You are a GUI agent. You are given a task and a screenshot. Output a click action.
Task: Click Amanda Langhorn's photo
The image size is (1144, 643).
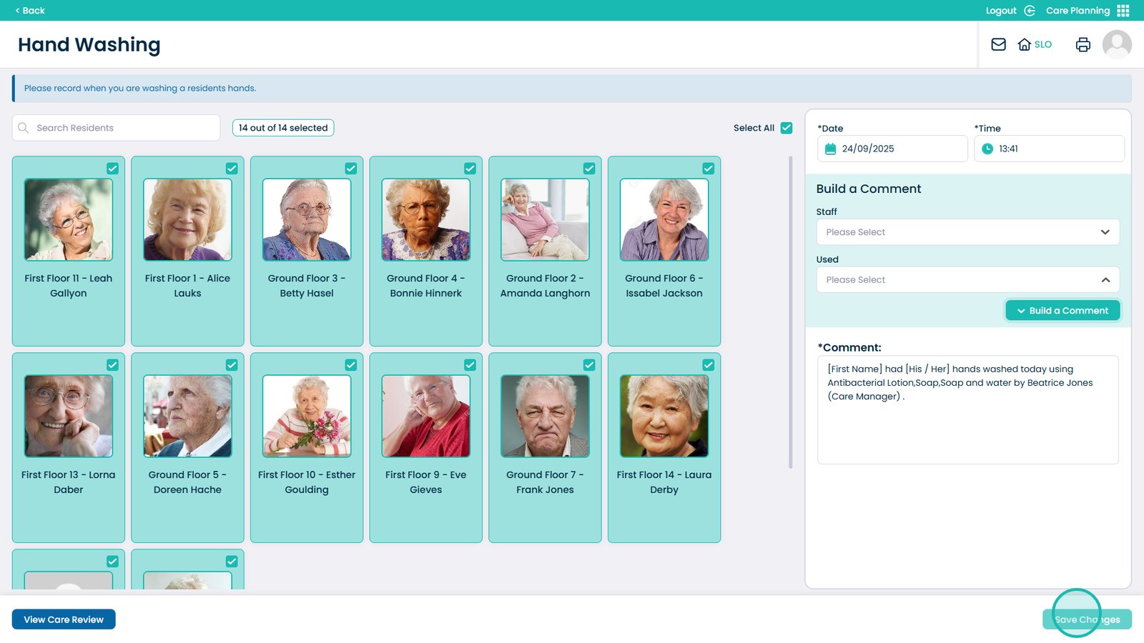(545, 219)
